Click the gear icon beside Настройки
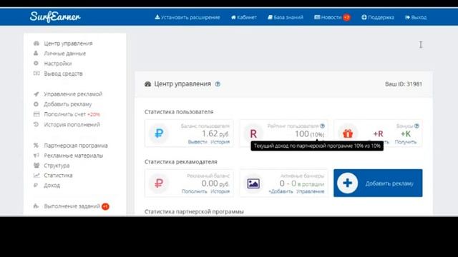Image resolution: width=458 pixels, height=257 pixels. pyautogui.click(x=36, y=63)
